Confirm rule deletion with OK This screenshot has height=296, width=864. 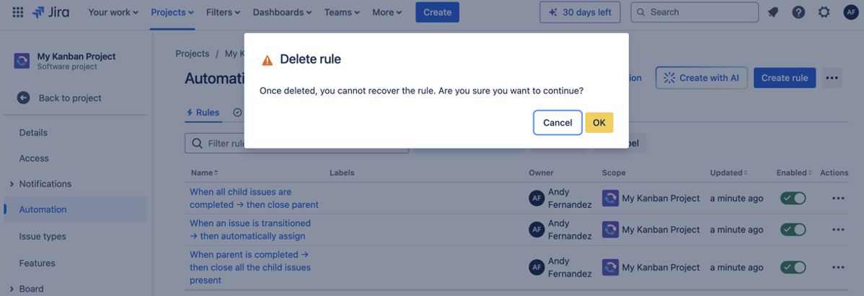point(599,123)
